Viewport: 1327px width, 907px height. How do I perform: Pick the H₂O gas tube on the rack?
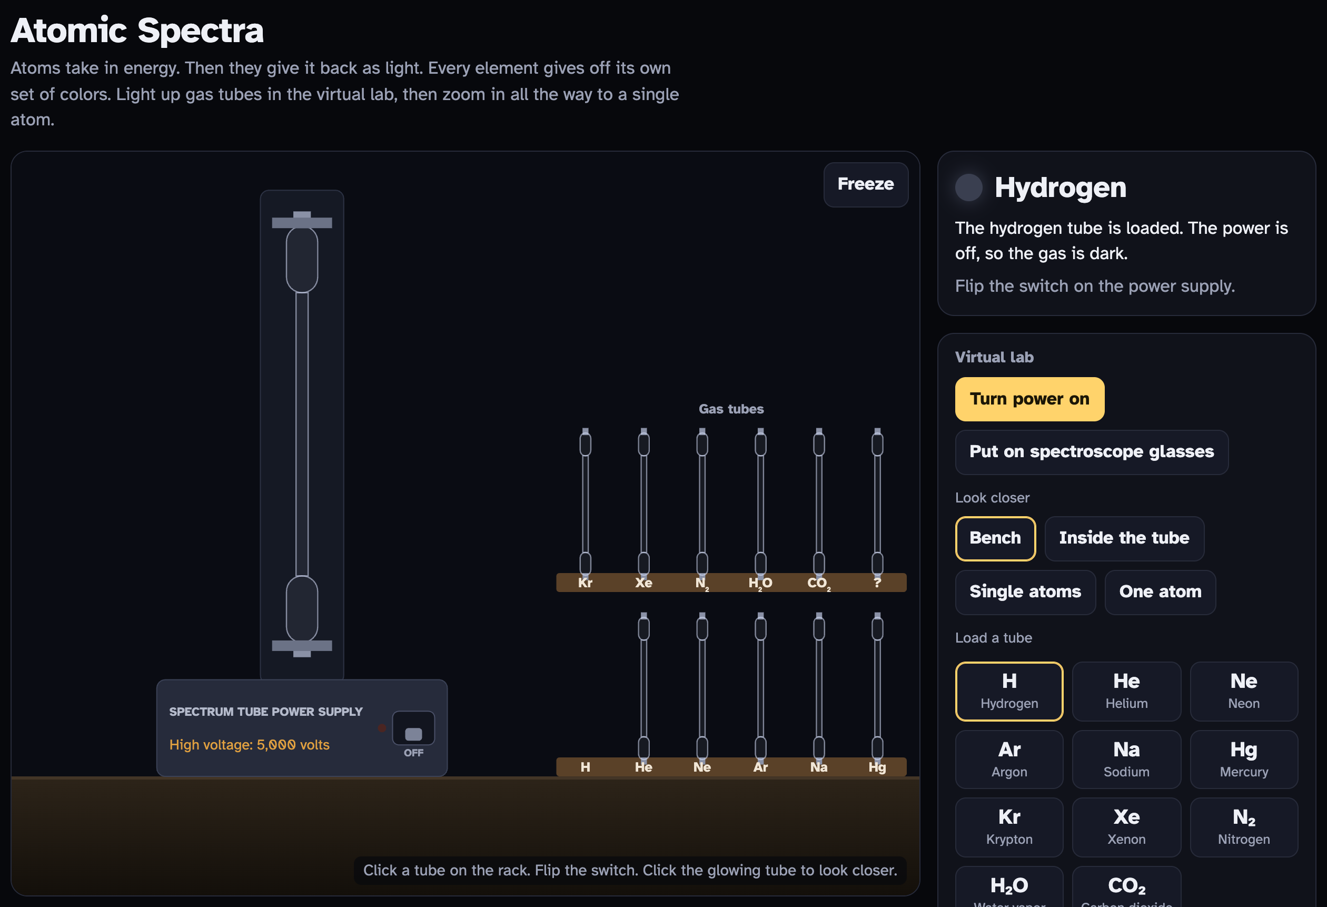coord(760,502)
